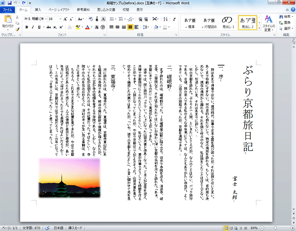Screen dimensions: 296x231
Task: Click the zoom out minus button
Action: click(x=262, y=228)
